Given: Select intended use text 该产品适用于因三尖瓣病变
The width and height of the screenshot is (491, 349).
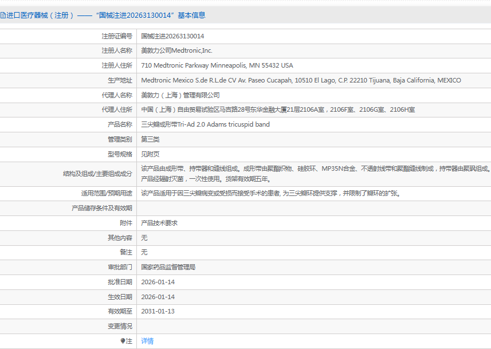Looking at the screenshot, I should coord(271,193).
